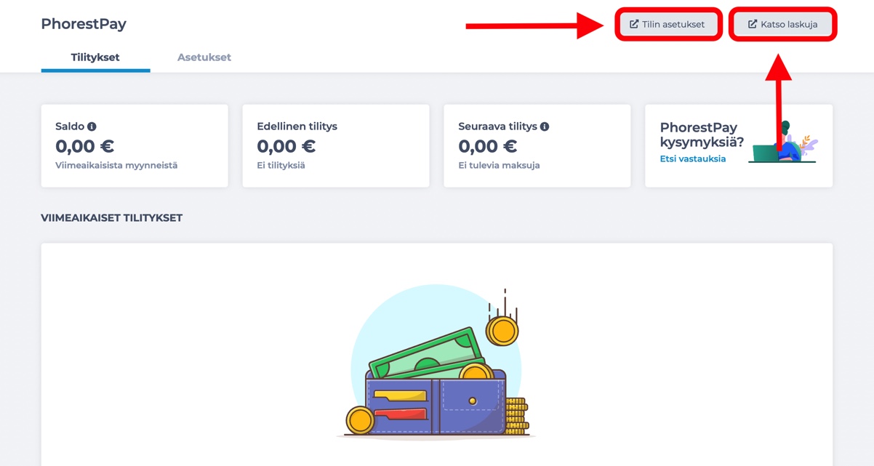Click the external-link icon in Tilin asetukset
874x466 pixels.
coord(634,24)
